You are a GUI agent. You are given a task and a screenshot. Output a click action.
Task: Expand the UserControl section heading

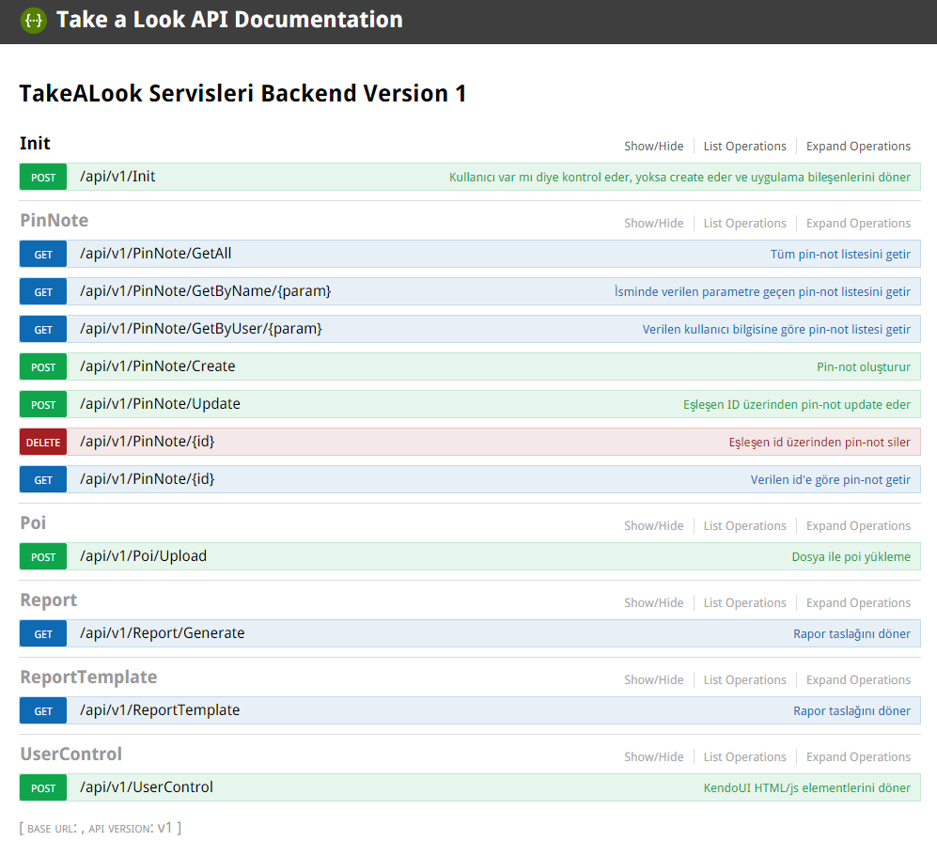[71, 754]
